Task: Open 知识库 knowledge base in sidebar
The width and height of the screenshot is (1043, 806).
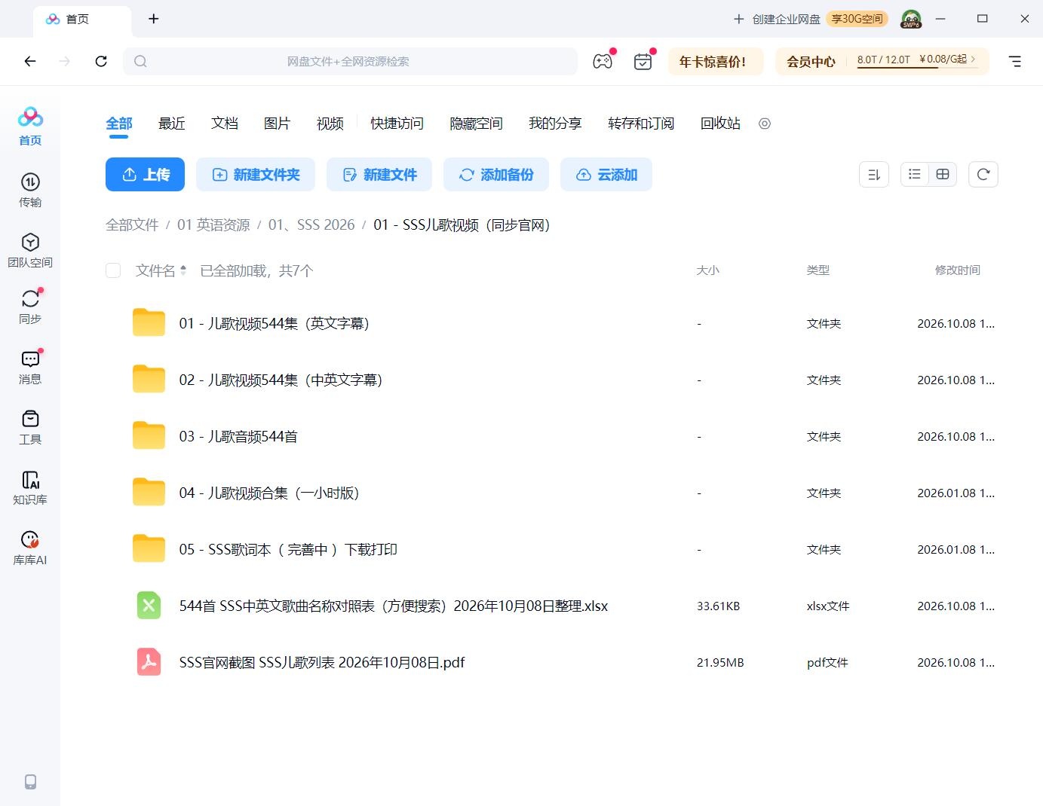Action: point(30,487)
